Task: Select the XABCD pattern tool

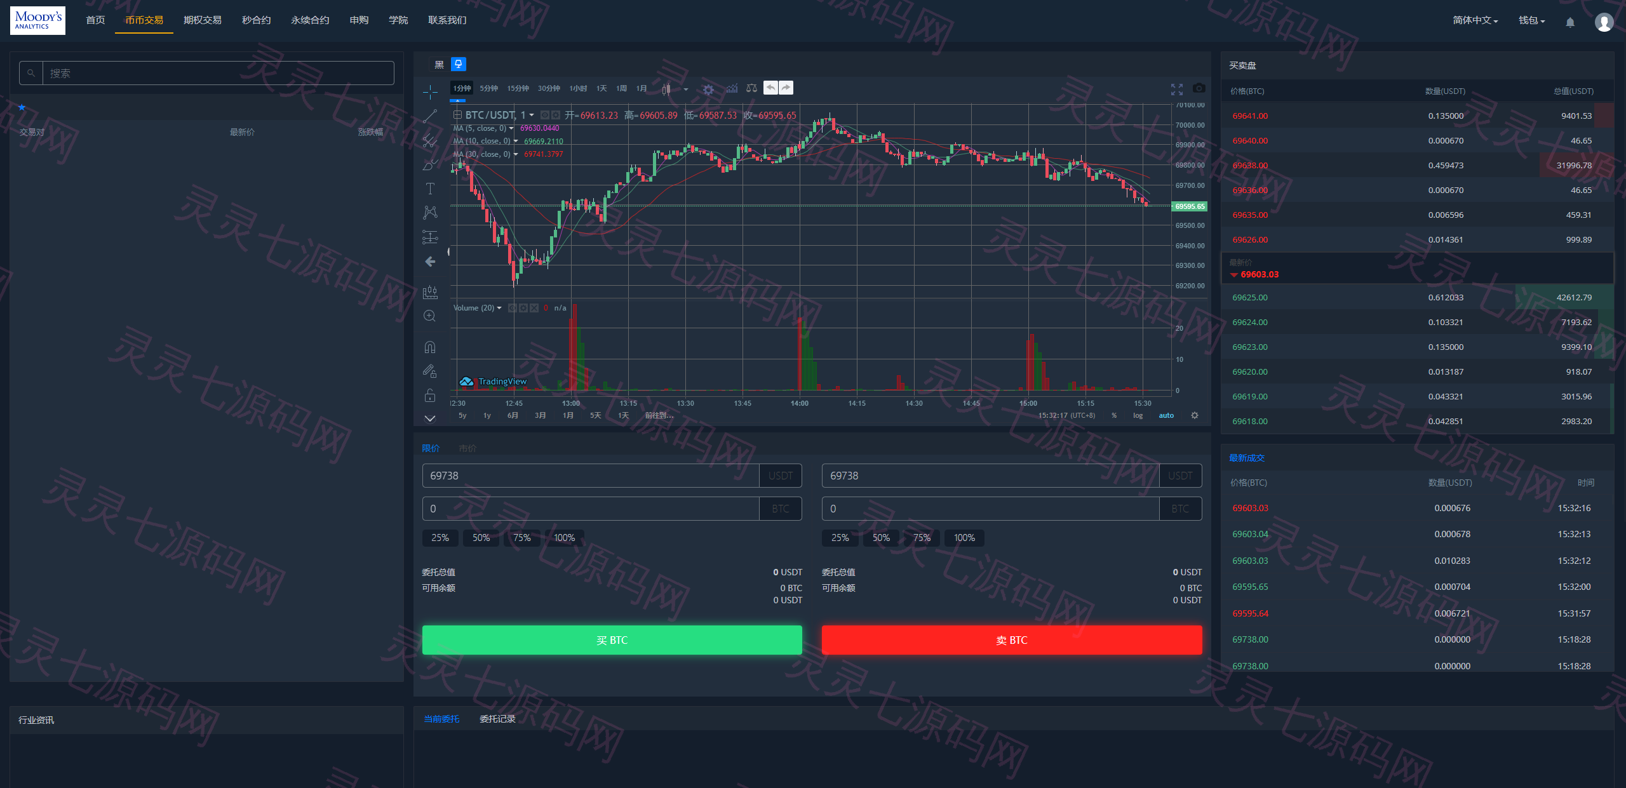Action: tap(430, 213)
